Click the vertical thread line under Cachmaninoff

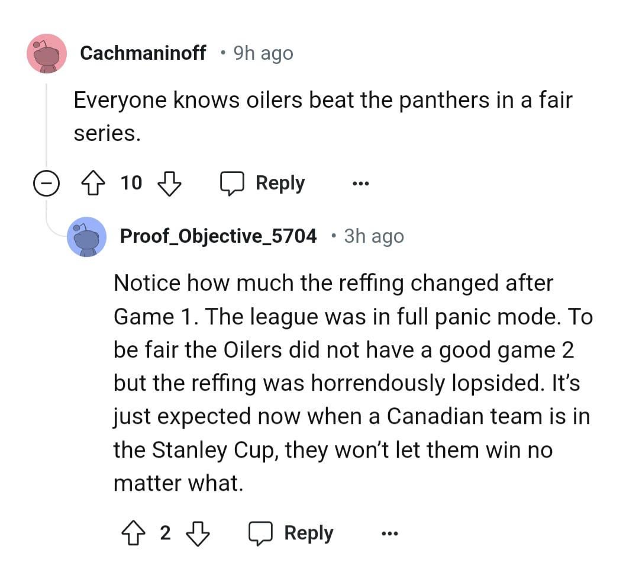(x=46, y=124)
